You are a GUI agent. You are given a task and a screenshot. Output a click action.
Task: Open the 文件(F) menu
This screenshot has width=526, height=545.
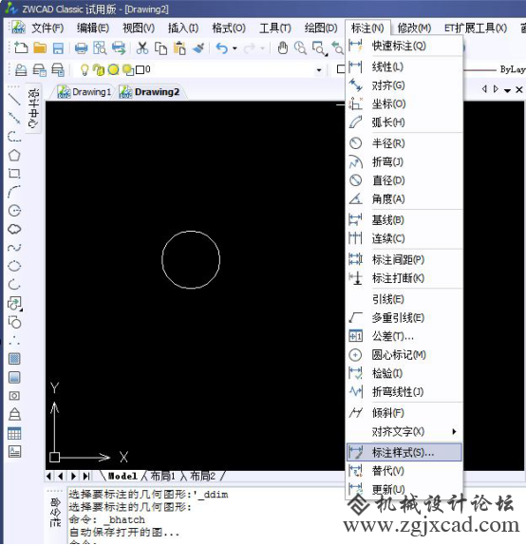coord(47,28)
